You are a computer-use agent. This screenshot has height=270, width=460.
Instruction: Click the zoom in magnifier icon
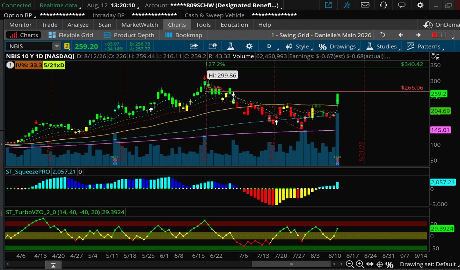click(360, 264)
